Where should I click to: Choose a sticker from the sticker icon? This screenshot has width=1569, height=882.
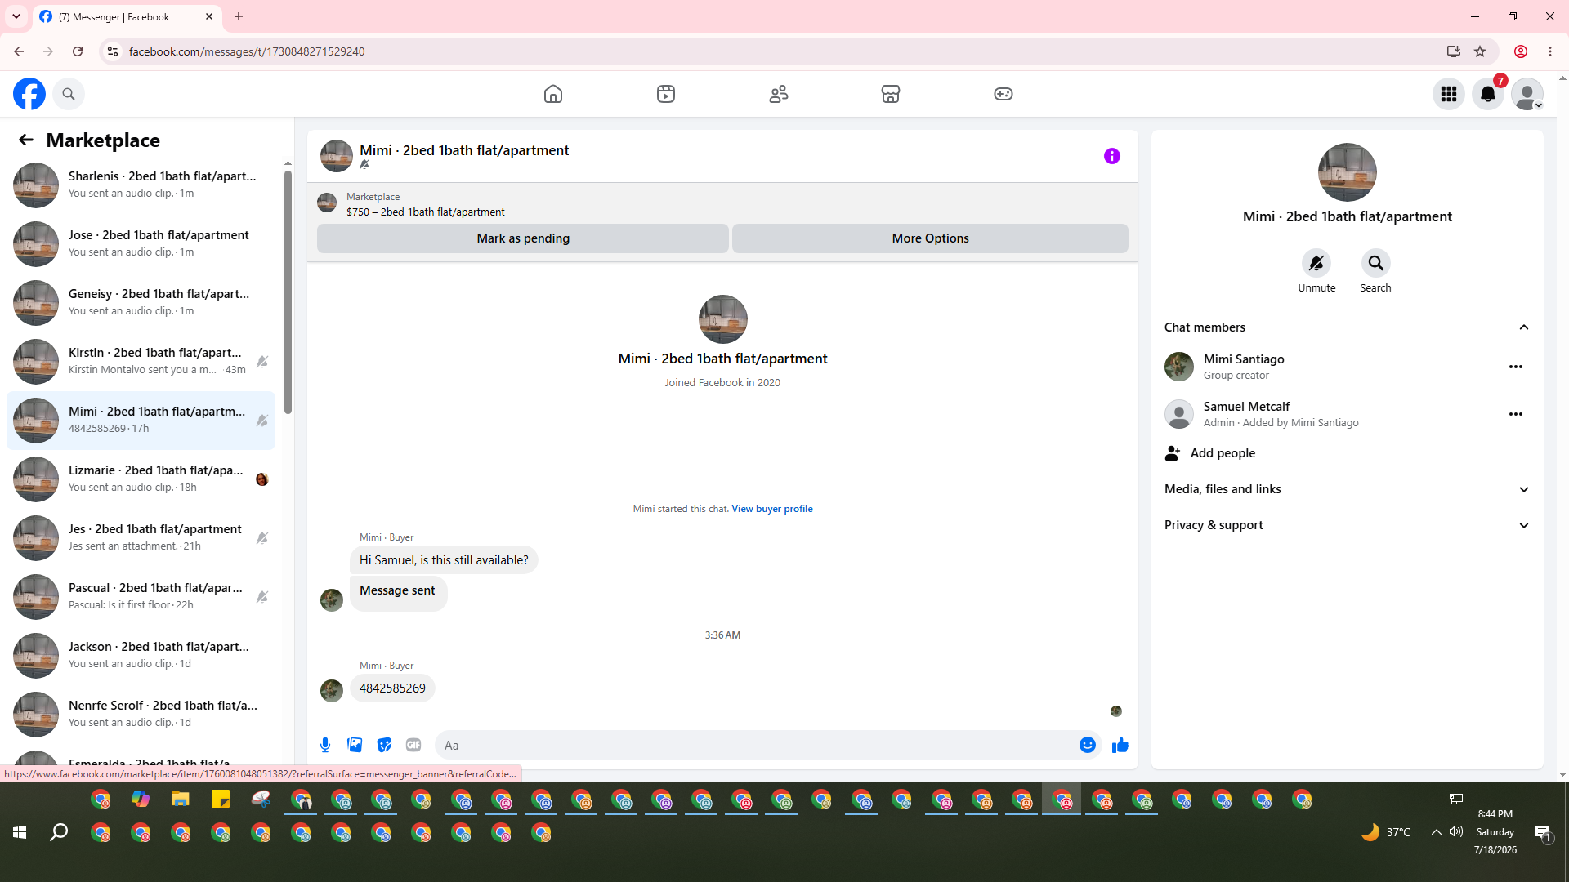(x=384, y=745)
